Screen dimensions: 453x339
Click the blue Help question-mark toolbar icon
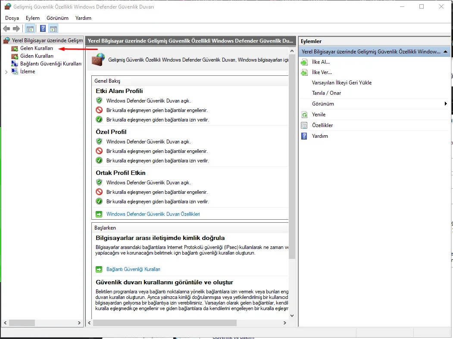(43, 28)
